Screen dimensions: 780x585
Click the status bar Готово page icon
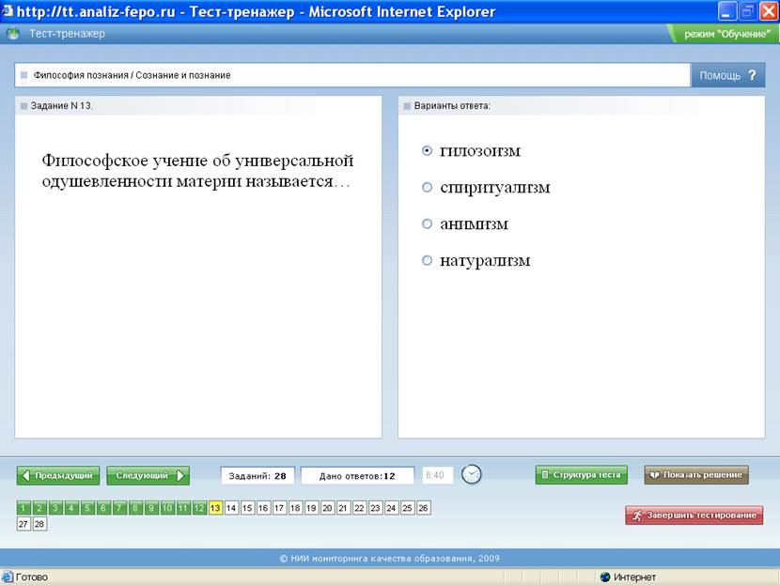pyautogui.click(x=8, y=577)
